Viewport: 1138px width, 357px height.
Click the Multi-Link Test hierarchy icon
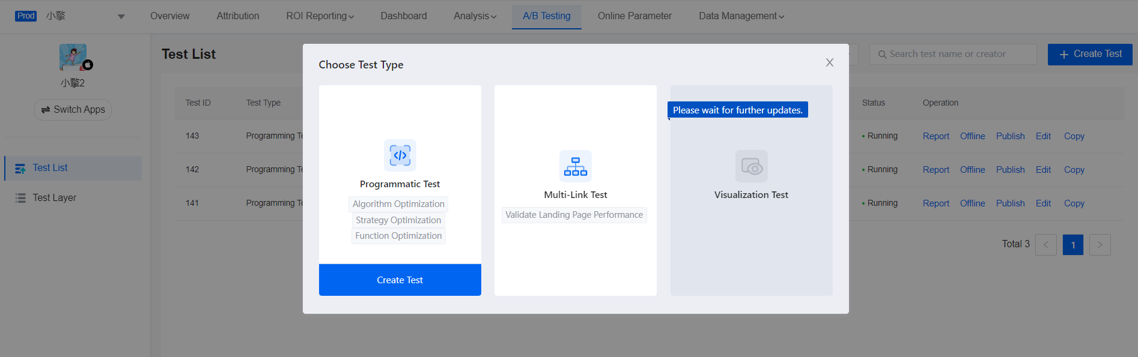pos(576,166)
